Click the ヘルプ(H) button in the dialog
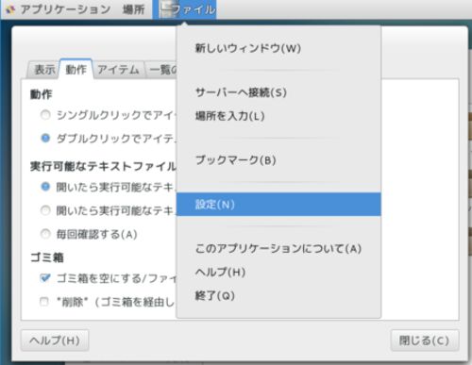 pyautogui.click(x=55, y=340)
